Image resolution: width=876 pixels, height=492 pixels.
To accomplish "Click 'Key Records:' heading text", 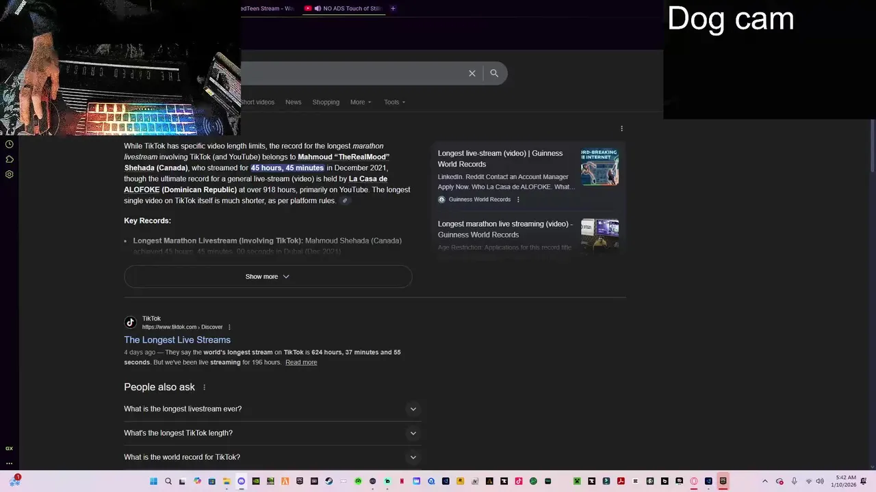I will (147, 221).
